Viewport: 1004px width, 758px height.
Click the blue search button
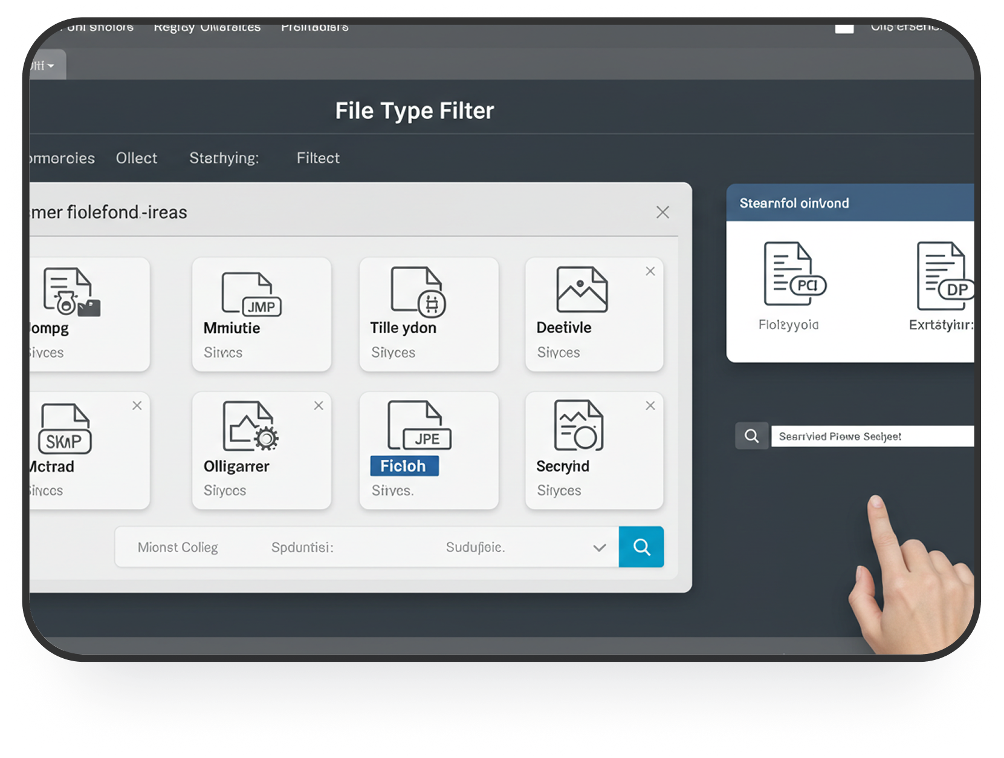641,547
